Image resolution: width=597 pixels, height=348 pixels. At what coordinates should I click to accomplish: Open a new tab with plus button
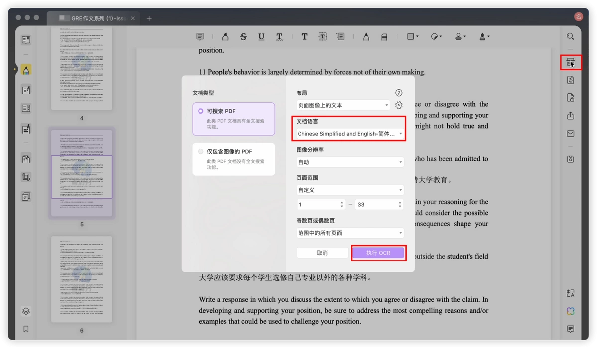[x=149, y=18]
